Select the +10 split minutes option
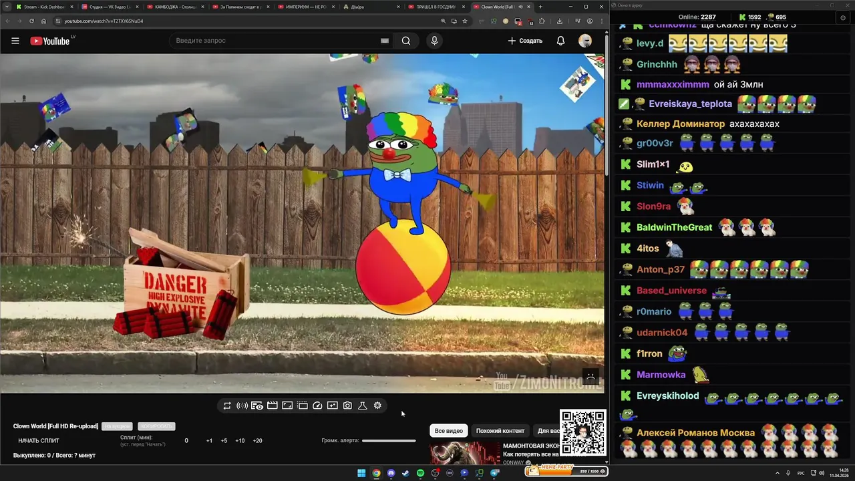The height and width of the screenshot is (481, 855). coord(240,441)
